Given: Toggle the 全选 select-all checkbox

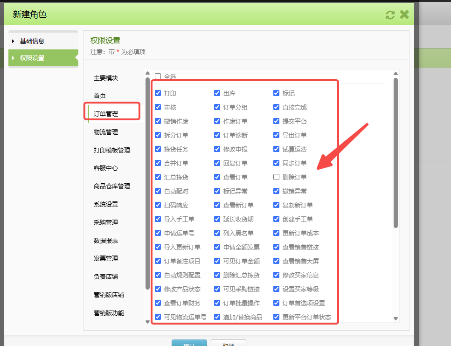Looking at the screenshot, I should (x=158, y=76).
